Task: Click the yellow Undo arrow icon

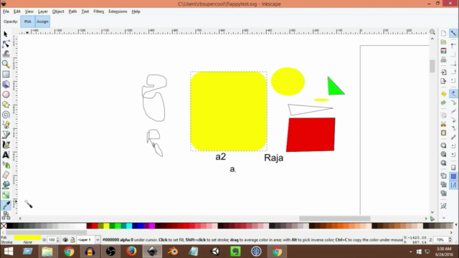Action: point(443,94)
